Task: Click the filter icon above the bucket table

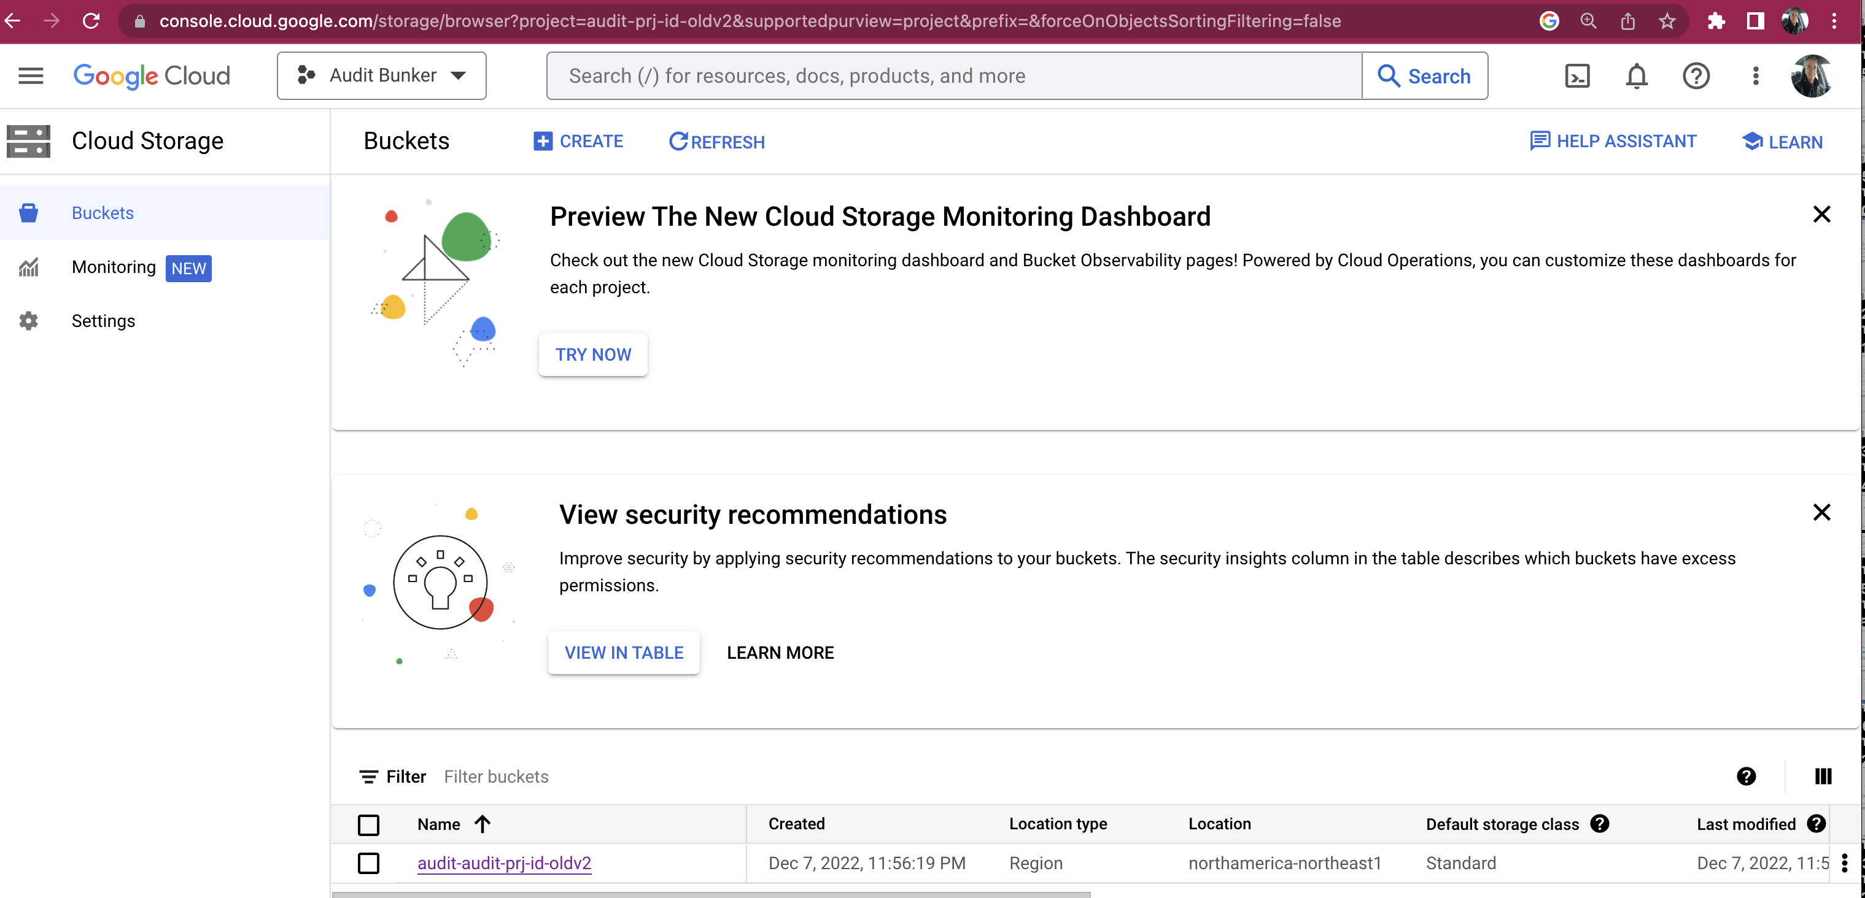Action: click(370, 777)
